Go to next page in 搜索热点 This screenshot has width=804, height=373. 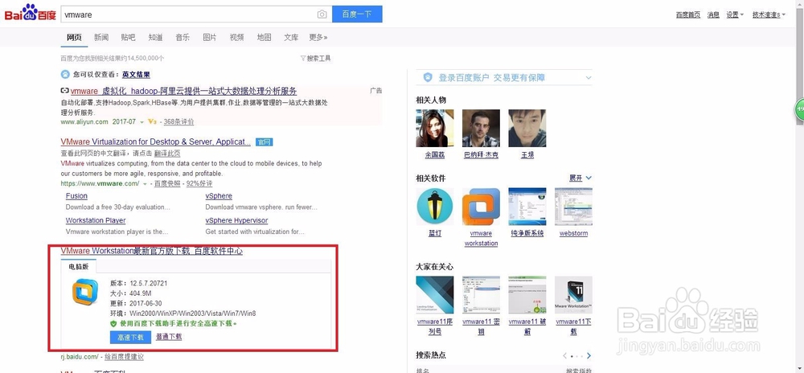[589, 355]
